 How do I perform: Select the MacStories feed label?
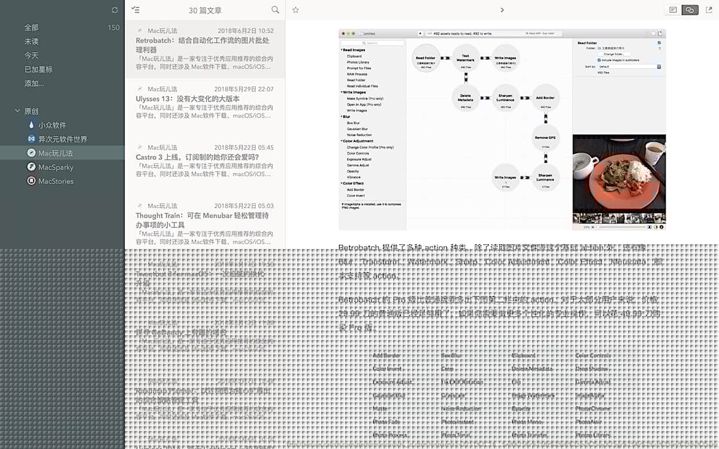click(56, 181)
